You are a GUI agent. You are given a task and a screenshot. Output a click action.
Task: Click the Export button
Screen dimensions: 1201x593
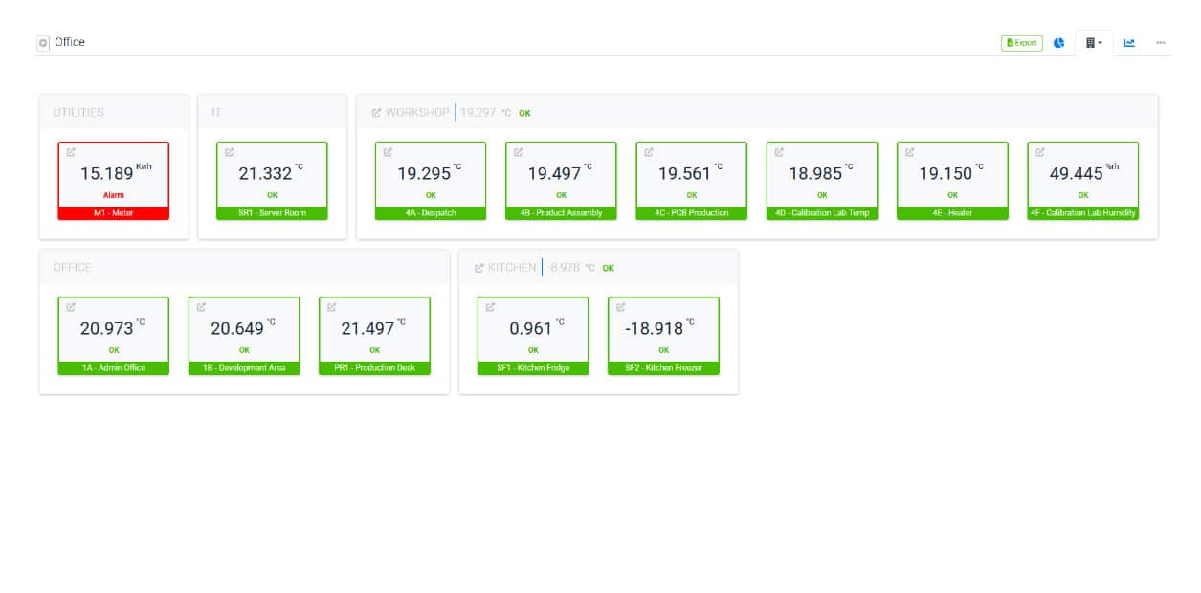[1021, 43]
